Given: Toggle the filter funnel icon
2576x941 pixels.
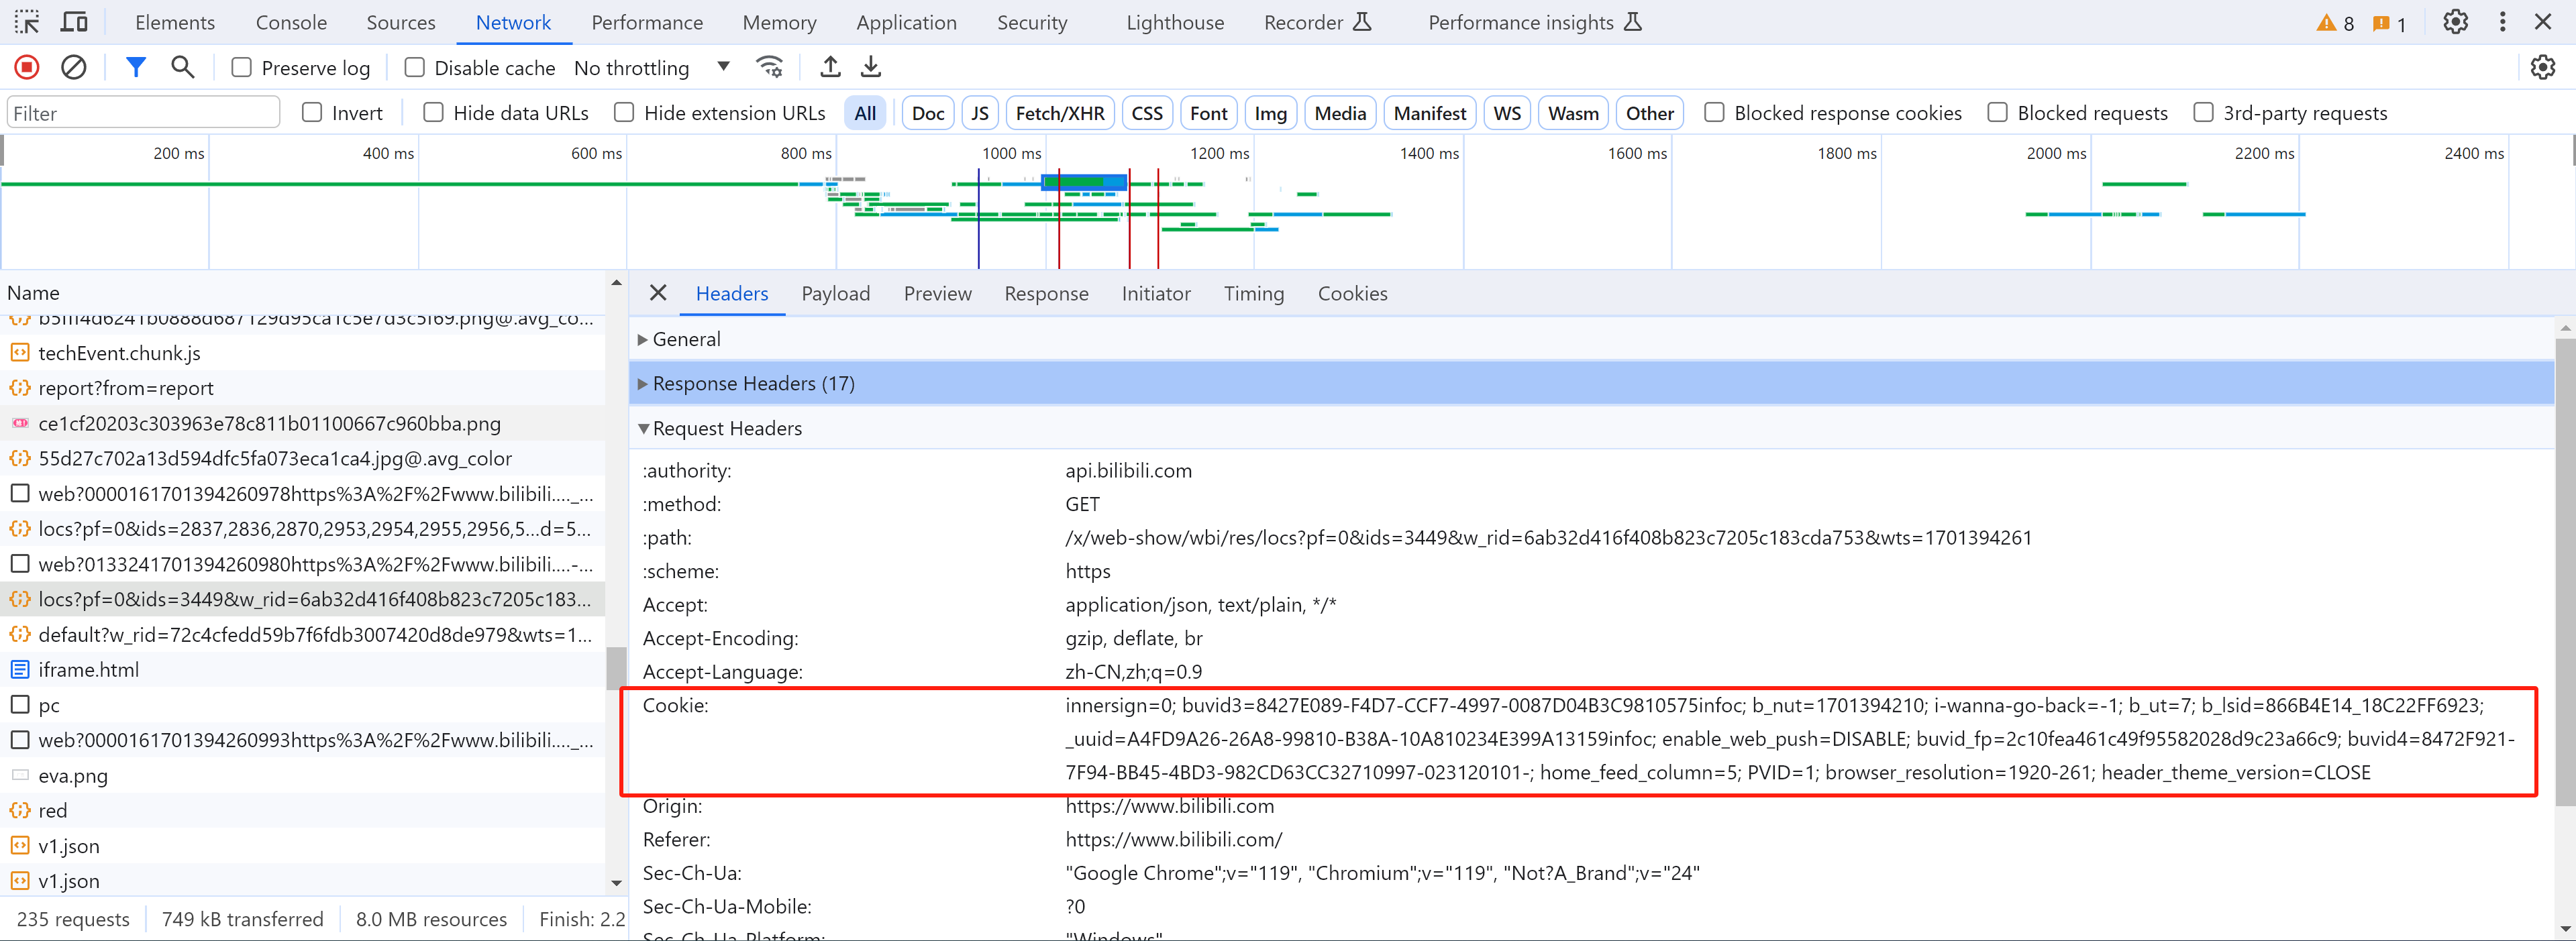Looking at the screenshot, I should click(x=136, y=67).
